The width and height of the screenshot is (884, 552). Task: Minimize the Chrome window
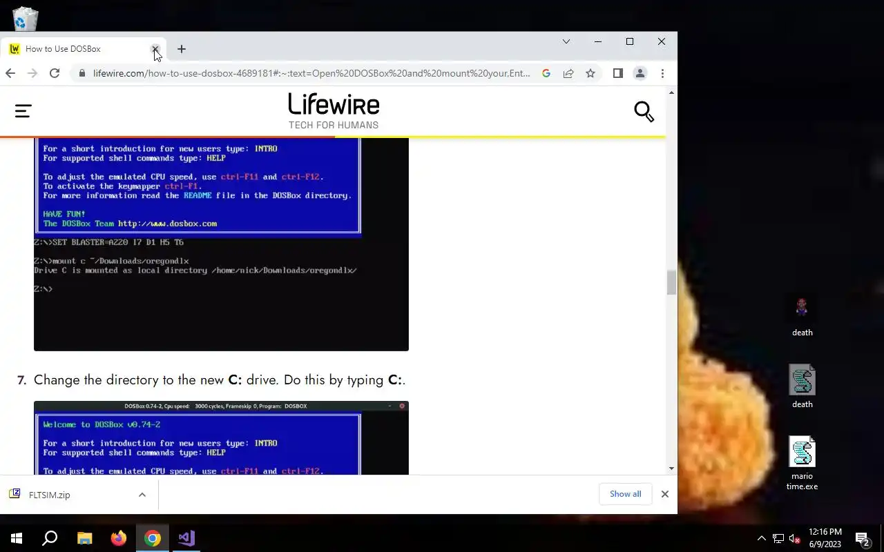click(x=598, y=41)
